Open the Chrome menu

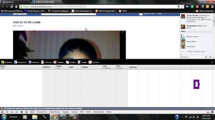coord(212,7)
